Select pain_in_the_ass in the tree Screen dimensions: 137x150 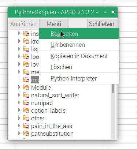click(x=52, y=126)
